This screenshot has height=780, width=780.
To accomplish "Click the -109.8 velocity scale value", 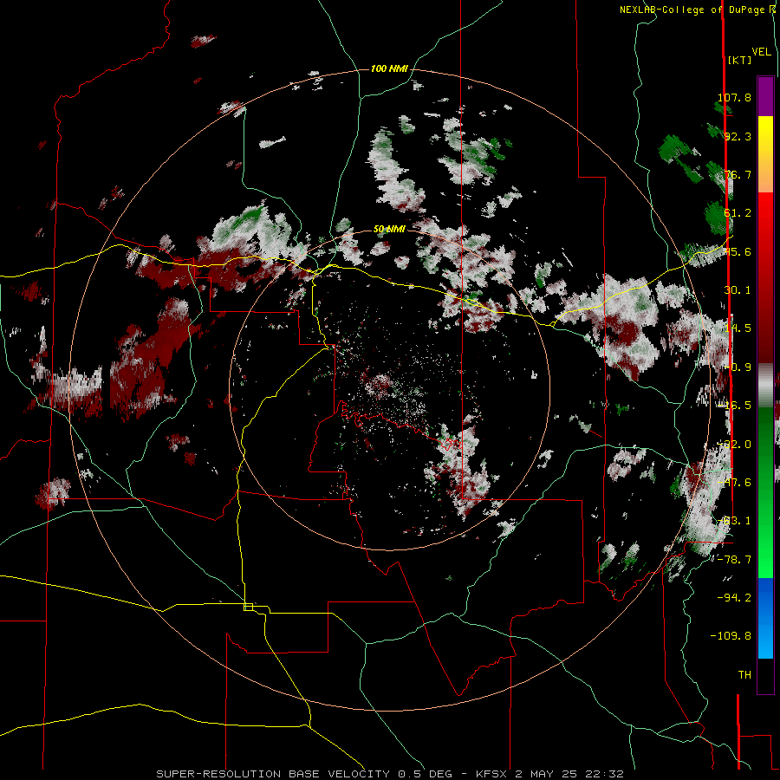I will (731, 636).
